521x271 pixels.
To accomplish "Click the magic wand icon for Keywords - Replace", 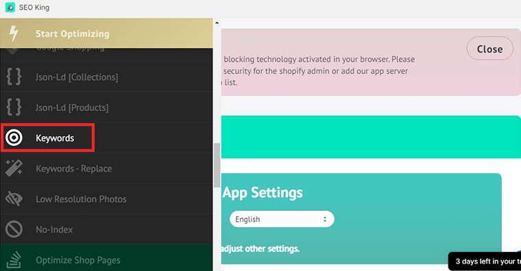I will point(14,168).
